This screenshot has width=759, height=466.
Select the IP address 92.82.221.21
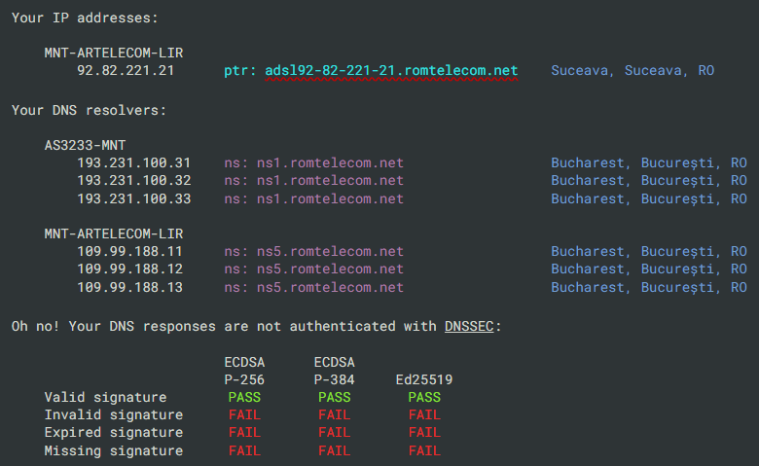click(126, 71)
